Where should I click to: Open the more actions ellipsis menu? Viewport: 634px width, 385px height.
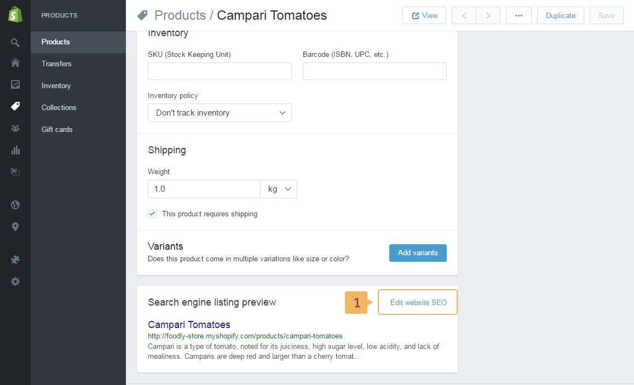(x=518, y=15)
